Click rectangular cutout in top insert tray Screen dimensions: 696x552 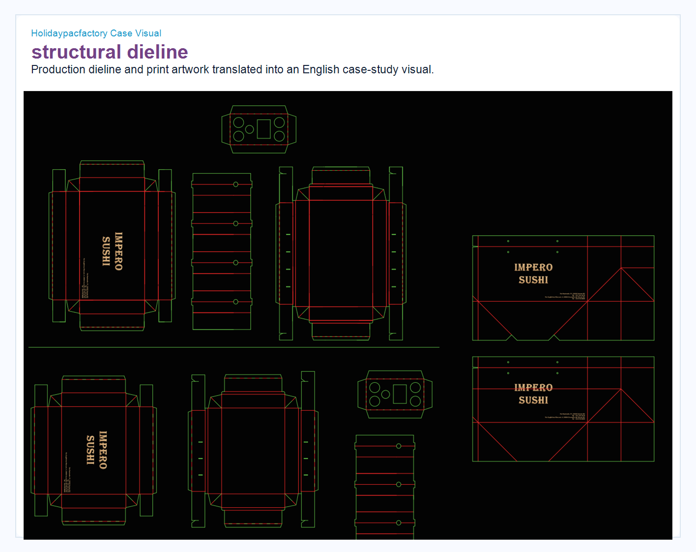point(264,129)
